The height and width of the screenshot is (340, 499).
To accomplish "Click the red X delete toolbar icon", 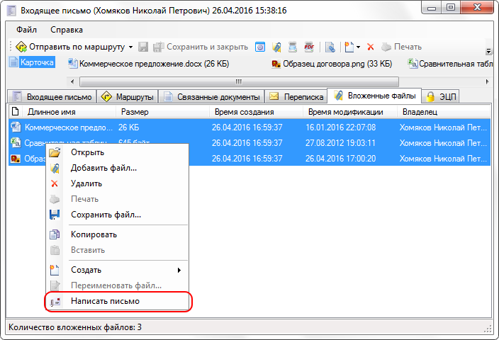I will click(x=371, y=47).
